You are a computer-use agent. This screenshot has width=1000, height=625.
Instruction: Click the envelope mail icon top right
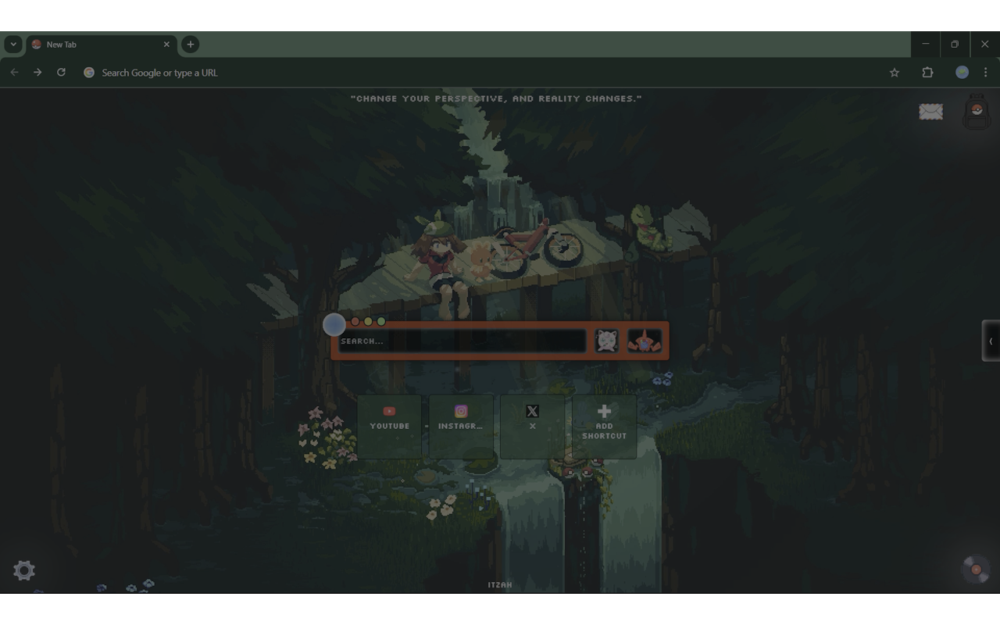pyautogui.click(x=930, y=112)
